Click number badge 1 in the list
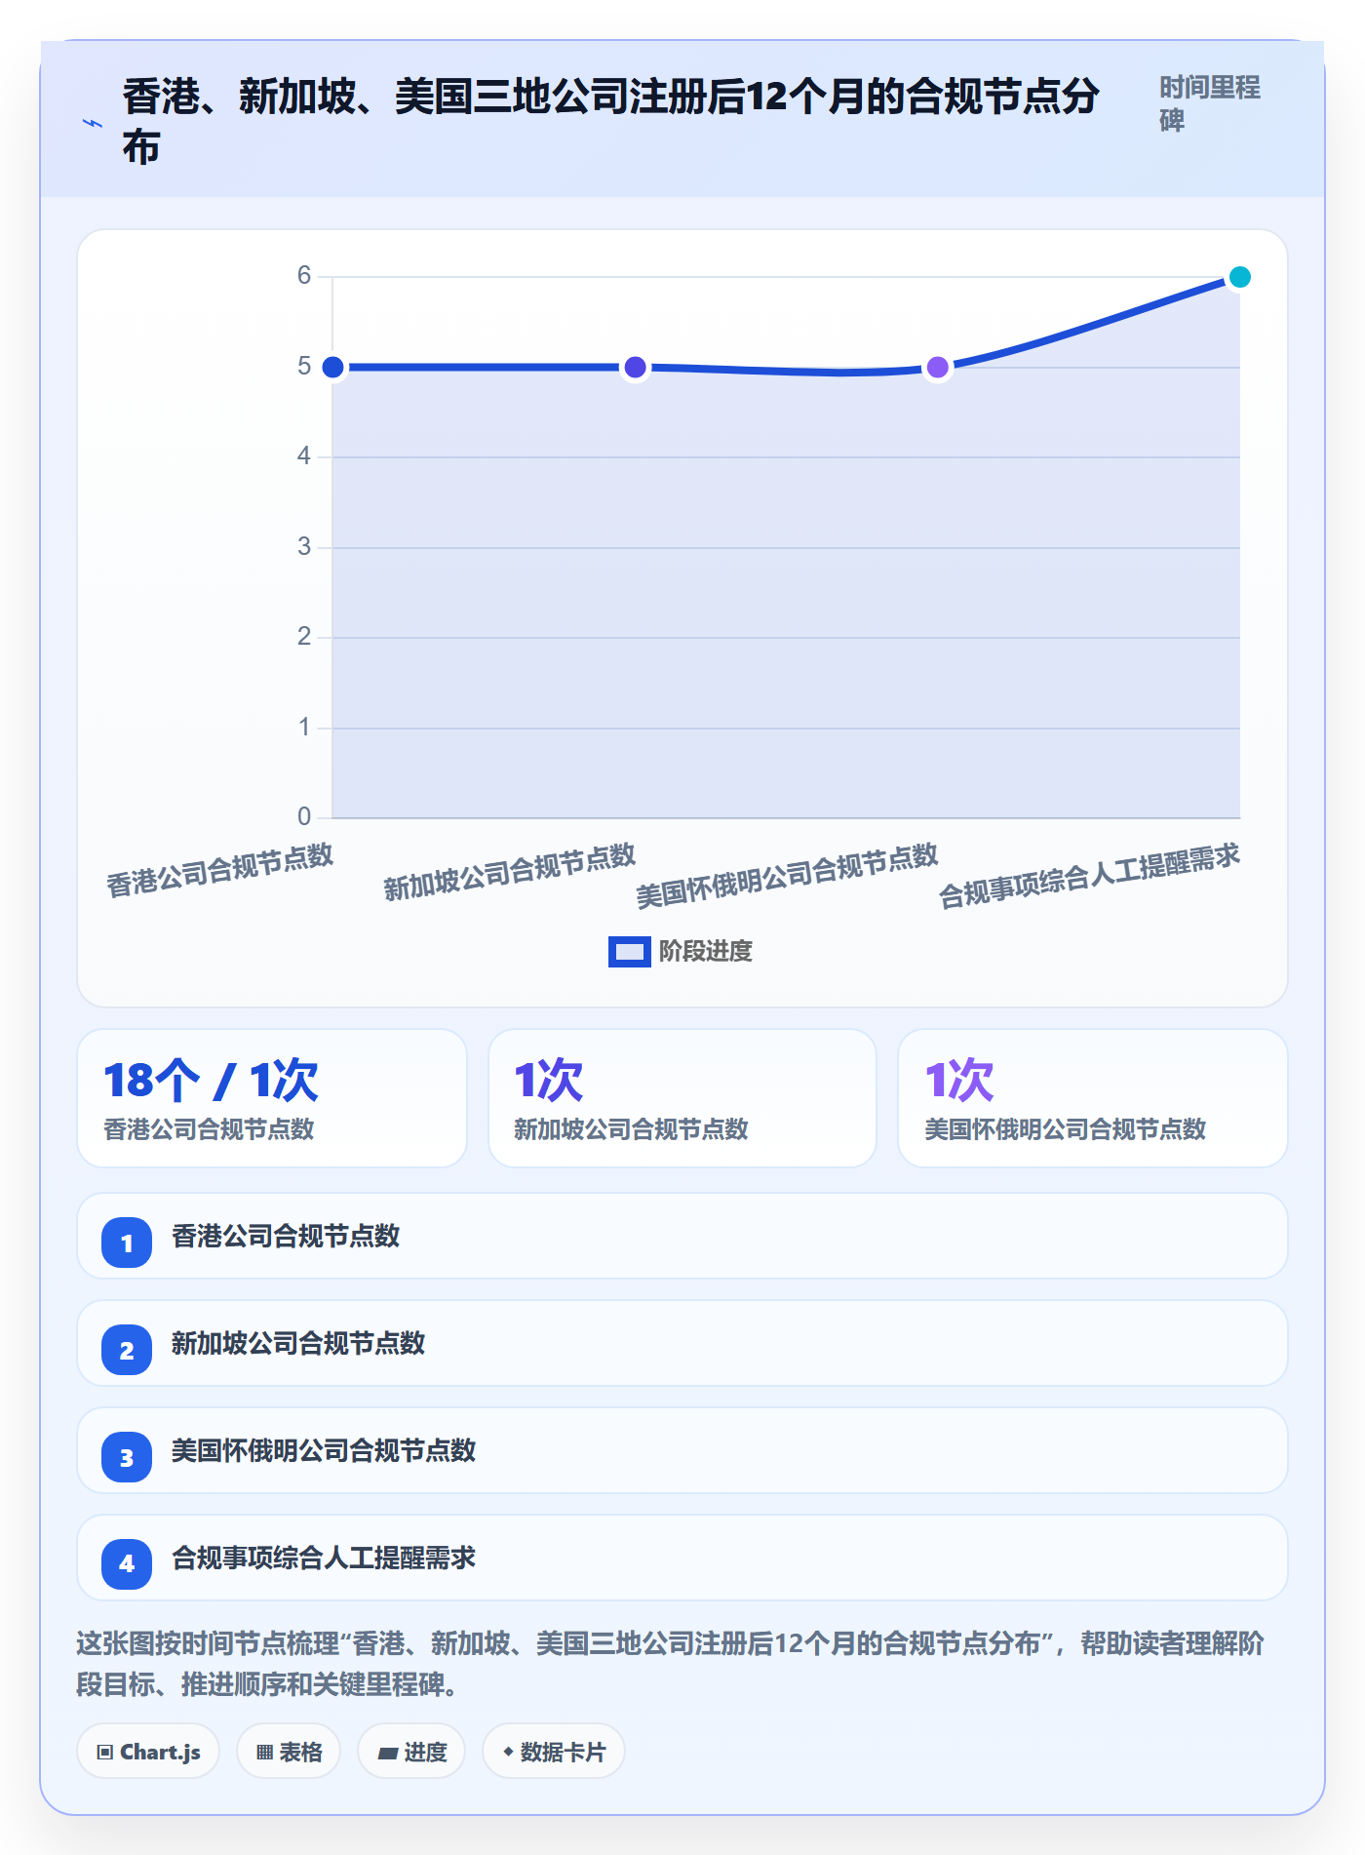The height and width of the screenshot is (1855, 1365). 127,1243
